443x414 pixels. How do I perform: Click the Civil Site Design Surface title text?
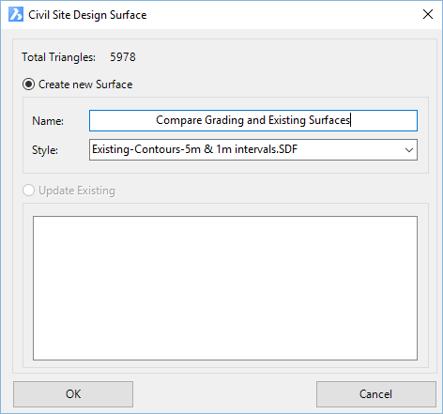pyautogui.click(x=87, y=15)
